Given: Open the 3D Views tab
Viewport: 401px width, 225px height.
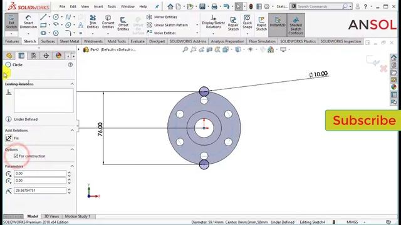Looking at the screenshot, I should point(51,216).
